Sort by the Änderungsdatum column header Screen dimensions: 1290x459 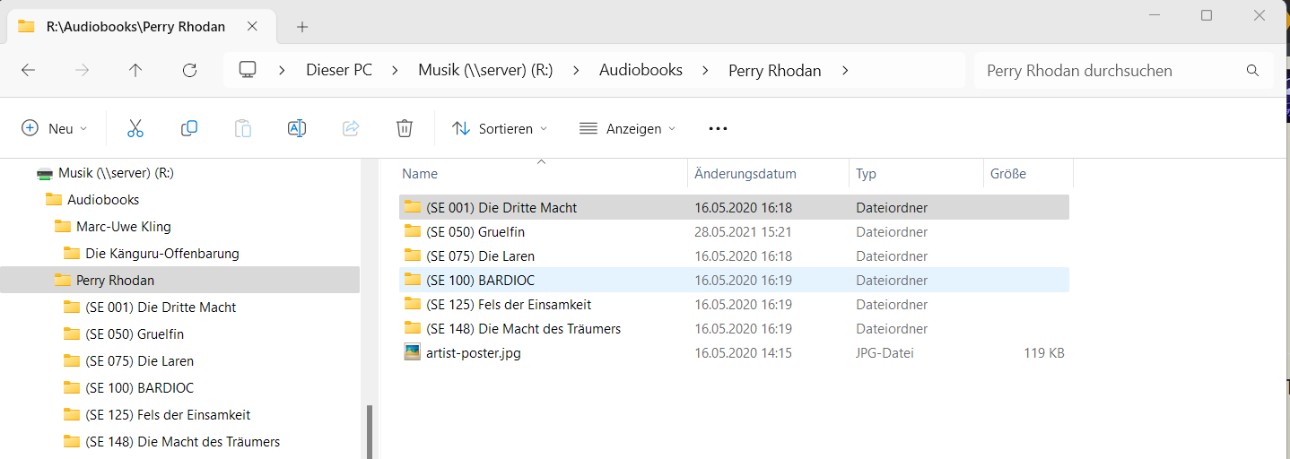(745, 174)
